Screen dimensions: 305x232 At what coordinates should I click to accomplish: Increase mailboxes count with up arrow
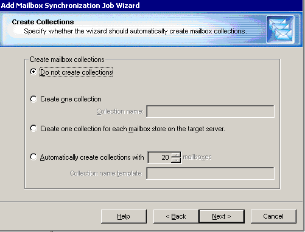pos(176,155)
